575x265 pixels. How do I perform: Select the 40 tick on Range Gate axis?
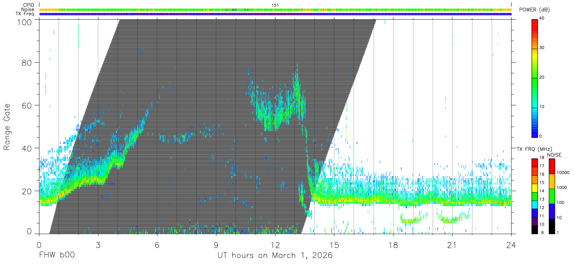[x=27, y=148]
